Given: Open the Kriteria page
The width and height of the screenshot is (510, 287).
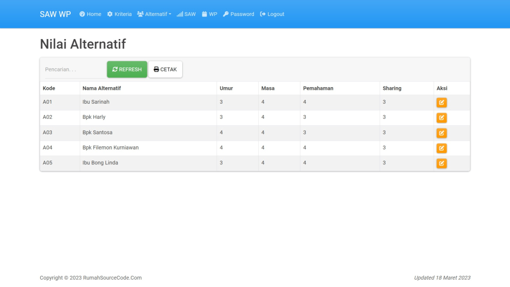Looking at the screenshot, I should click(119, 14).
